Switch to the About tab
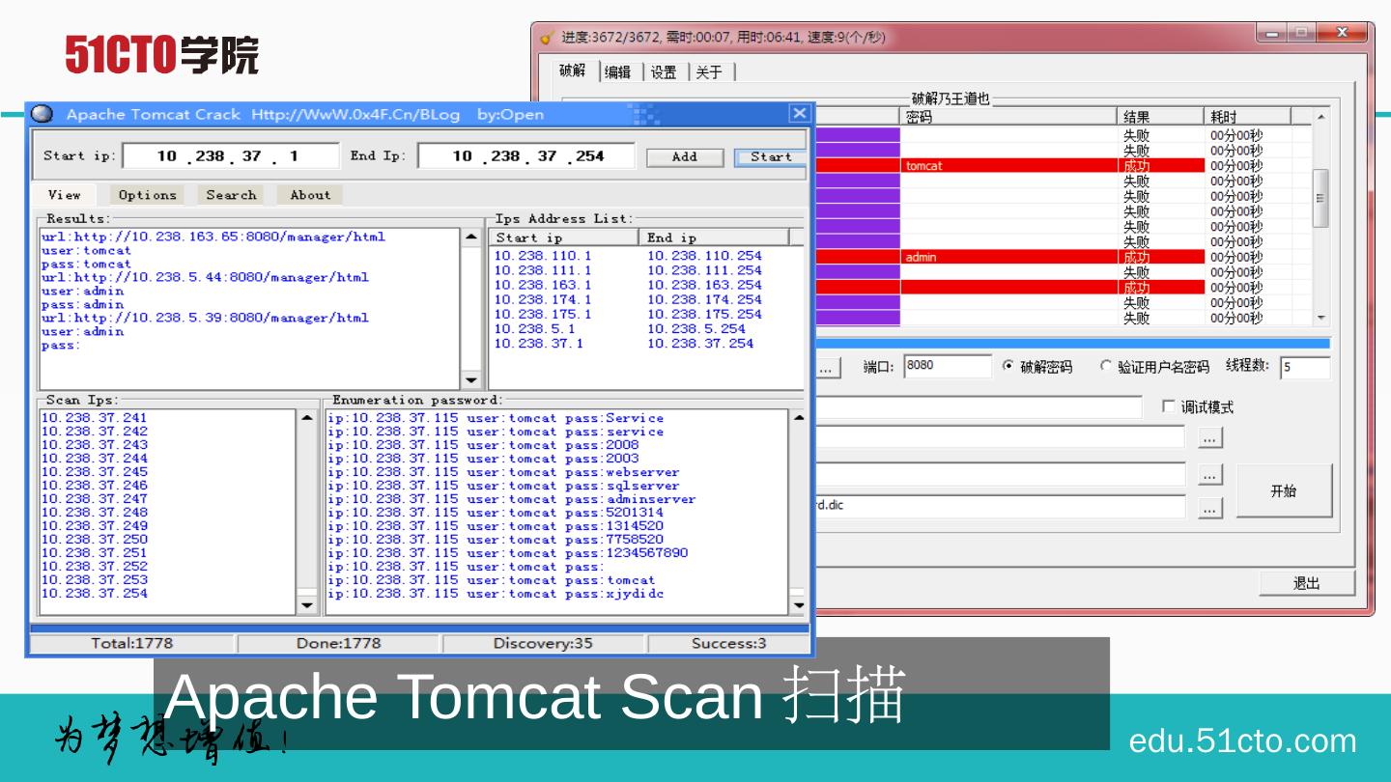This screenshot has width=1391, height=782. pyautogui.click(x=310, y=195)
